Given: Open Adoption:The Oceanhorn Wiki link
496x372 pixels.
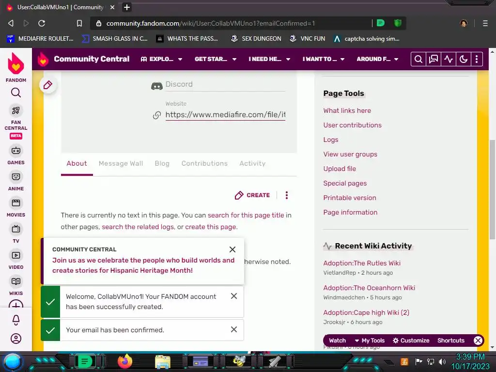Looking at the screenshot, I should coord(369,288).
